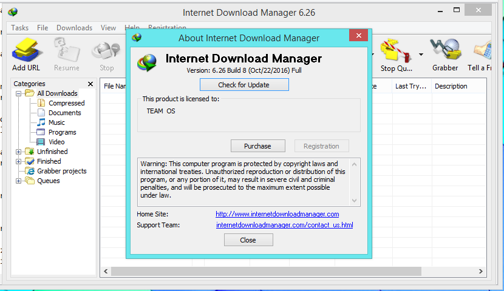Collapse the All Downloads tree node
Viewport: 504px width, 291px height.
tap(18, 94)
